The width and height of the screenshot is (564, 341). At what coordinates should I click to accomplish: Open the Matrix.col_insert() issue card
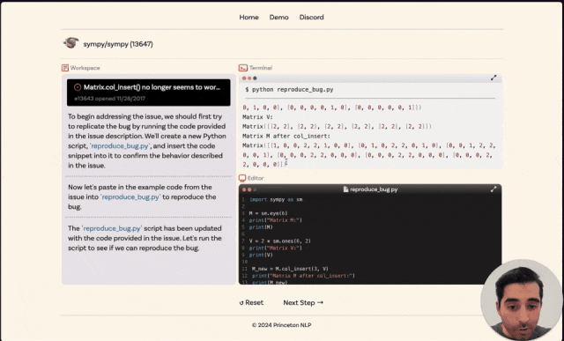click(x=149, y=93)
